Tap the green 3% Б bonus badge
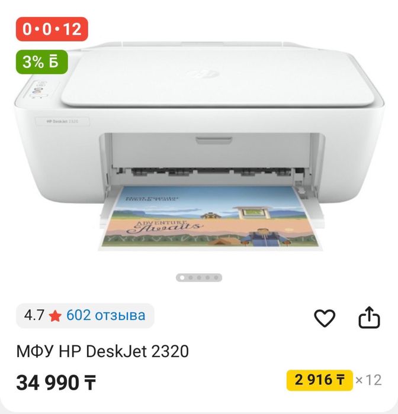Screen dimensions: 398x414 pyautogui.click(x=42, y=62)
